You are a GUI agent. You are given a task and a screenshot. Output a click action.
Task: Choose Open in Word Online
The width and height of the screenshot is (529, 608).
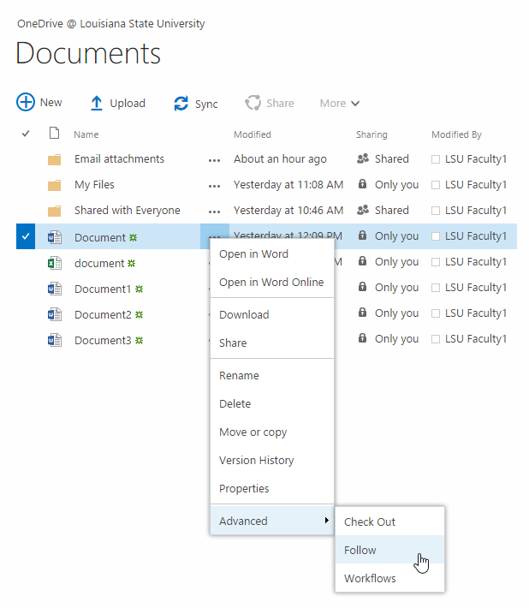pos(272,283)
